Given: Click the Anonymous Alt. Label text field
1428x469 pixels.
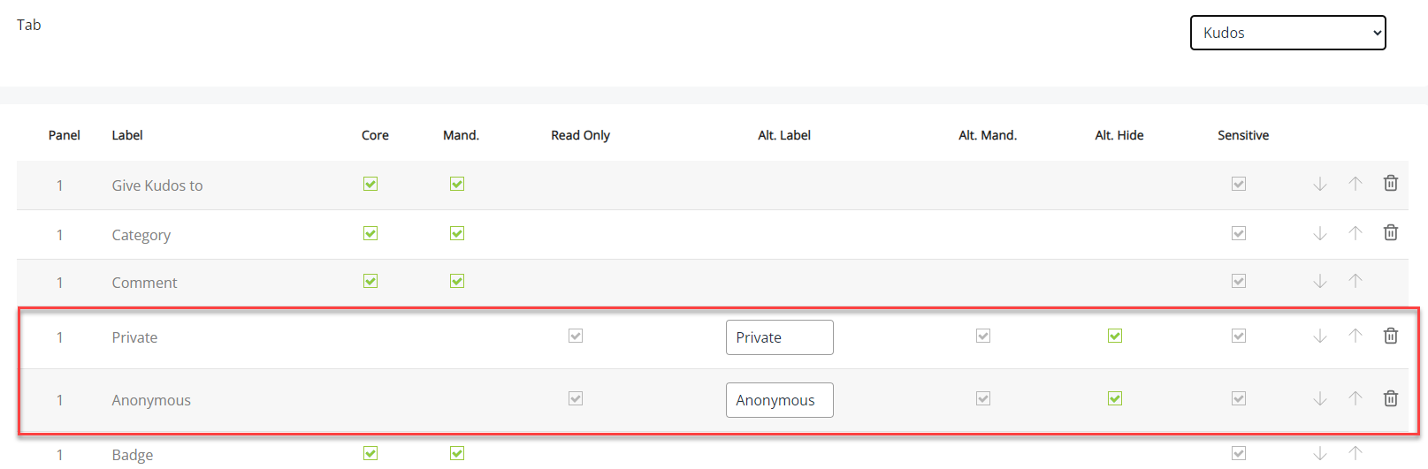Looking at the screenshot, I should click(x=779, y=400).
